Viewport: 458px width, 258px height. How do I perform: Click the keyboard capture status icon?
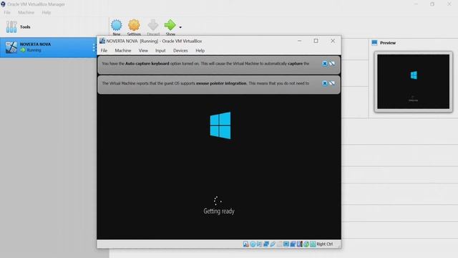pos(313,244)
